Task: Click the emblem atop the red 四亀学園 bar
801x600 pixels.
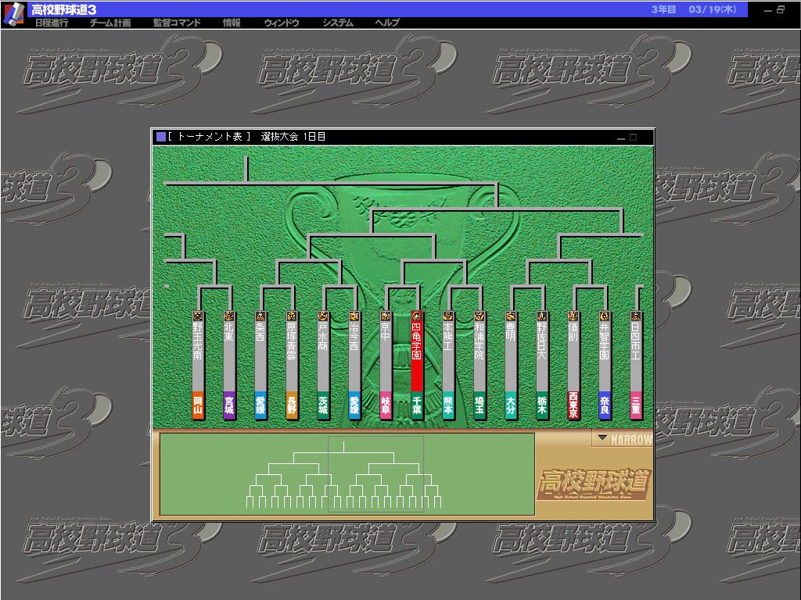Action: pyautogui.click(x=417, y=316)
